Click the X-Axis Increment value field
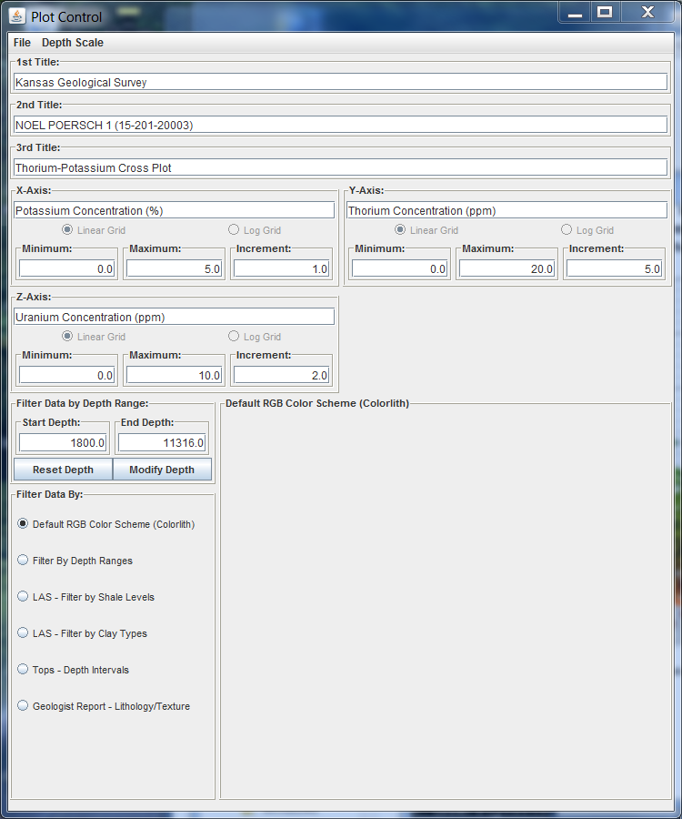The width and height of the screenshot is (682, 819). coord(281,268)
